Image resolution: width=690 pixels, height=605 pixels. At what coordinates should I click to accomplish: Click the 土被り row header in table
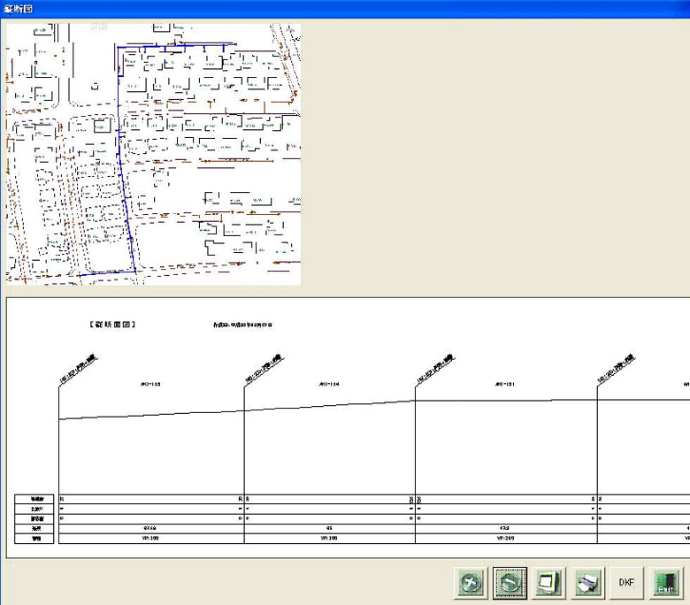(36, 509)
